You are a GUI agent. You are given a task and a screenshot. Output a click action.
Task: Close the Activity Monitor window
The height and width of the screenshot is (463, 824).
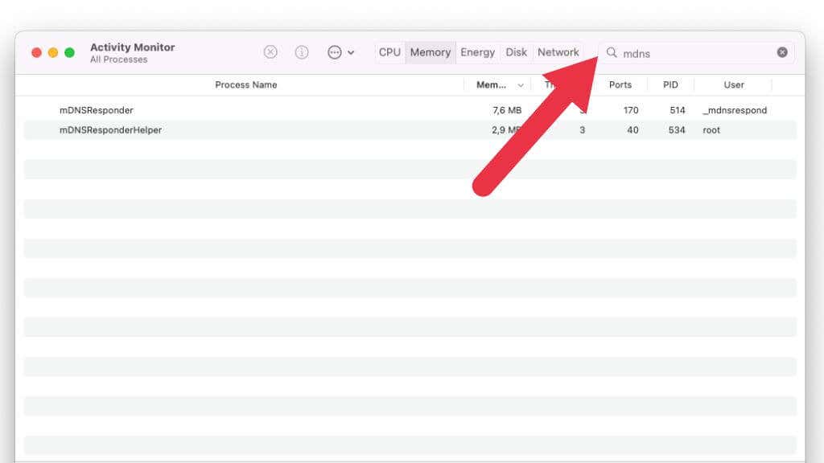click(x=36, y=52)
